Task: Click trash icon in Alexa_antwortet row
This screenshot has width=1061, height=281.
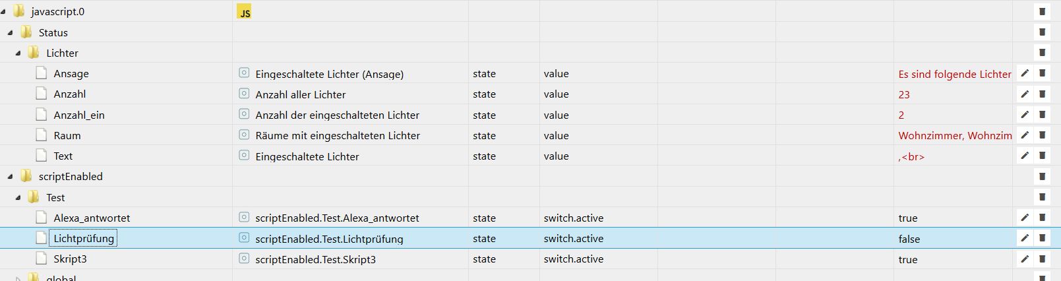Action: [1042, 218]
